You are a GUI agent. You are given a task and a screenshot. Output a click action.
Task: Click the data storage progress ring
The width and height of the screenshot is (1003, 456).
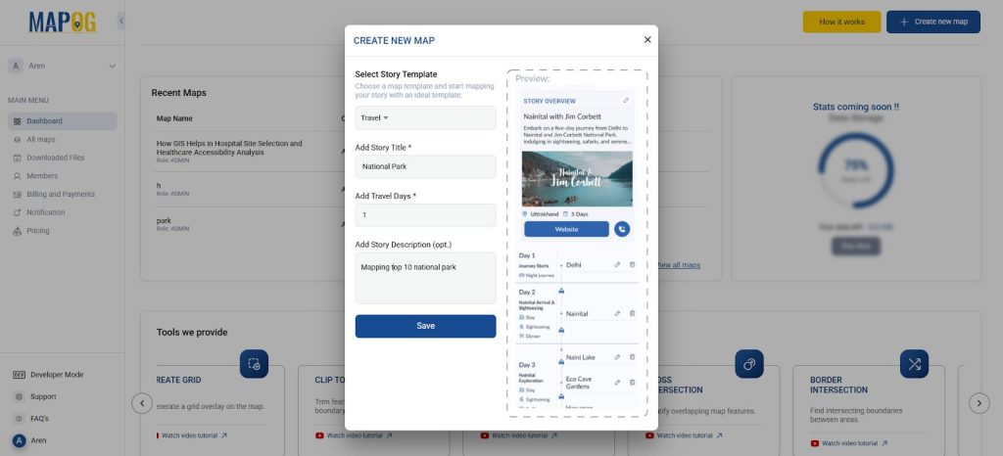(855, 170)
